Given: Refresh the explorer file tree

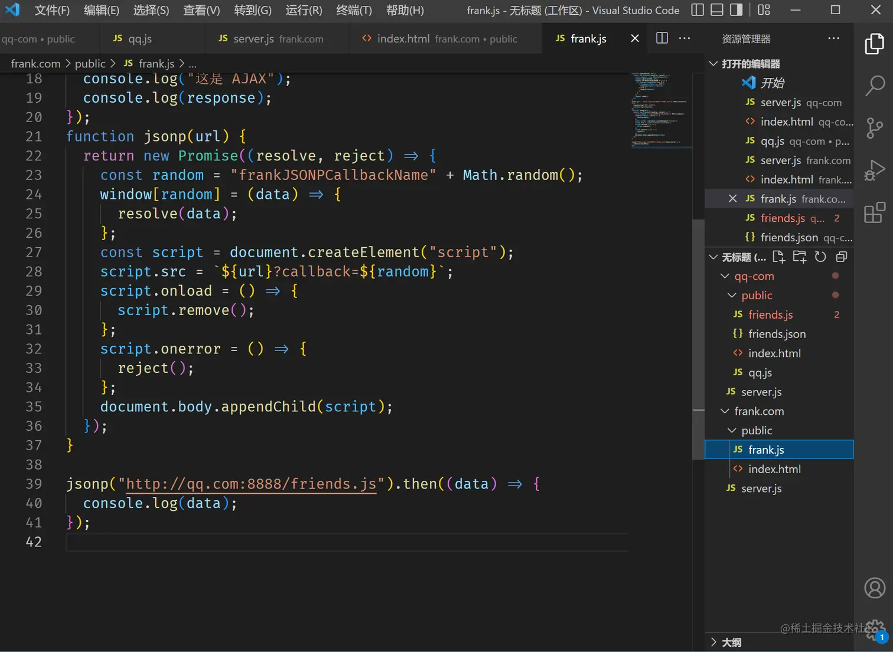Looking at the screenshot, I should 820,257.
